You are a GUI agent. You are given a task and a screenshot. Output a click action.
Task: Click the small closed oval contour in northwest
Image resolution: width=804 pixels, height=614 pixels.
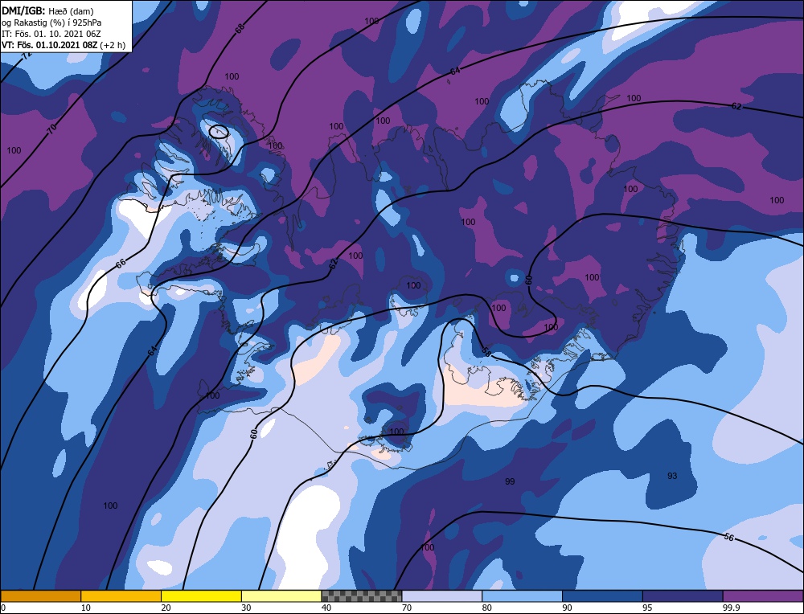[x=219, y=132]
